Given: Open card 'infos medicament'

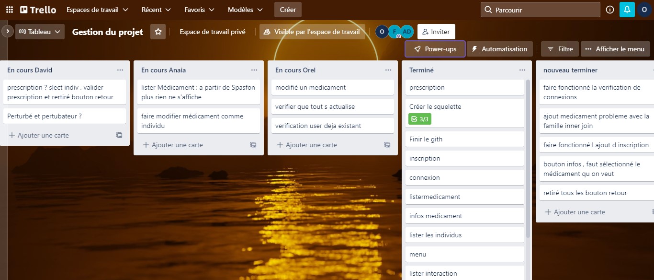Looking at the screenshot, I should [465, 216].
